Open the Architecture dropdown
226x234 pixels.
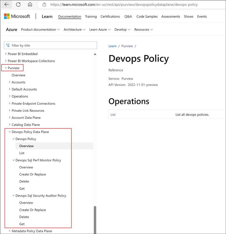(74, 30)
